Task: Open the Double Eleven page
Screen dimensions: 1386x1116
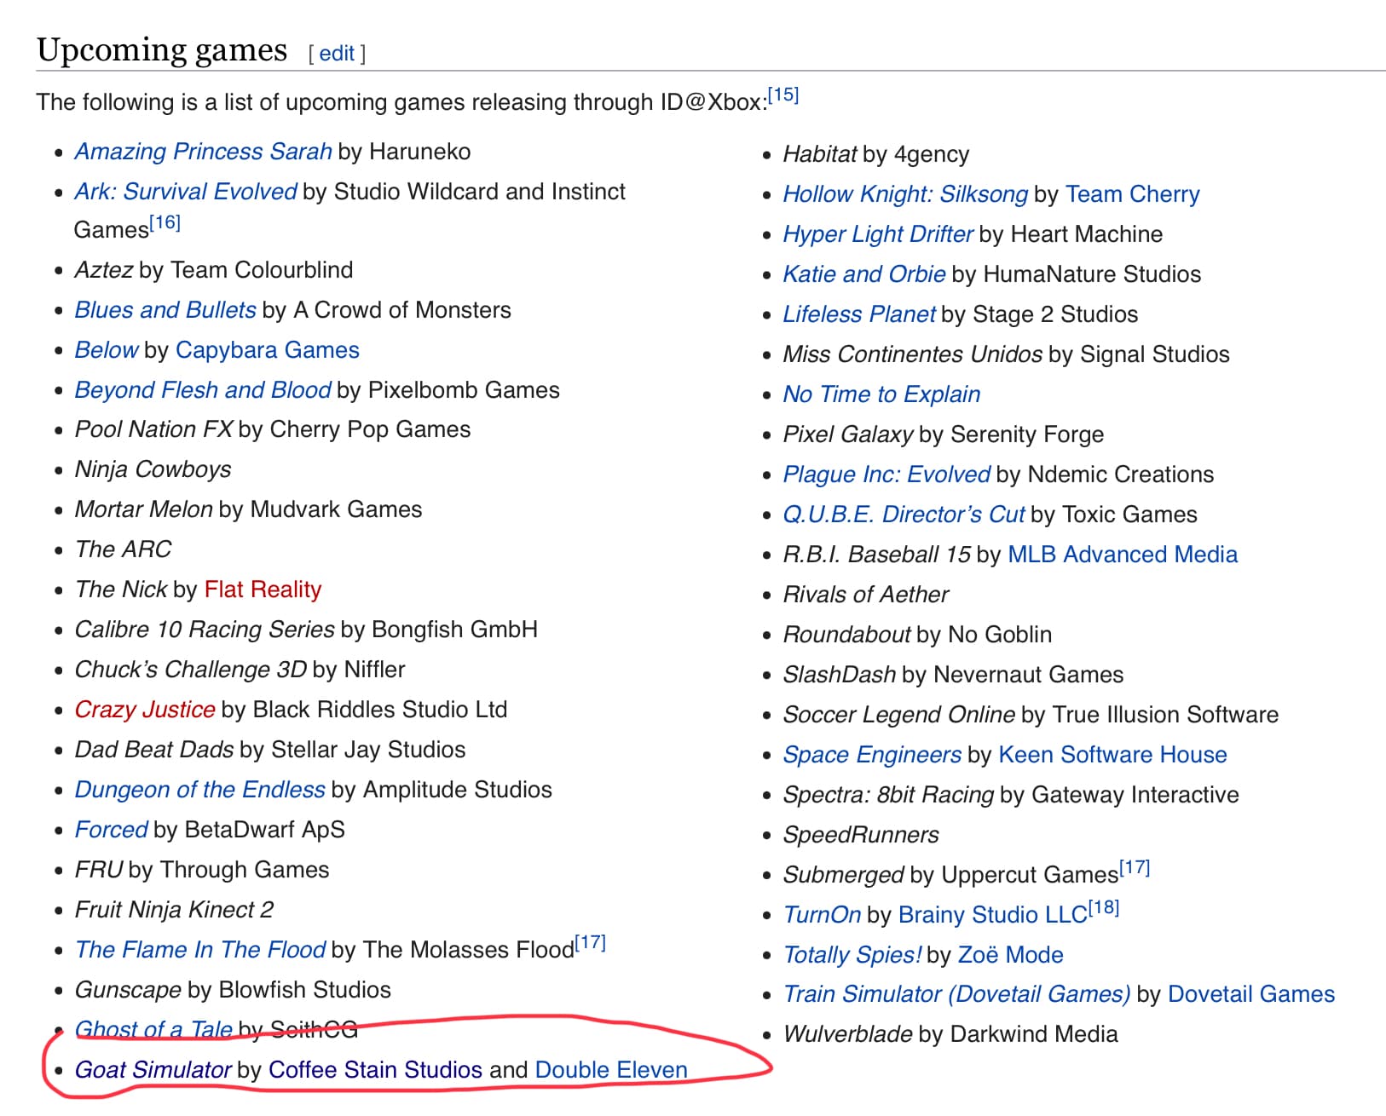Action: click(x=611, y=1070)
